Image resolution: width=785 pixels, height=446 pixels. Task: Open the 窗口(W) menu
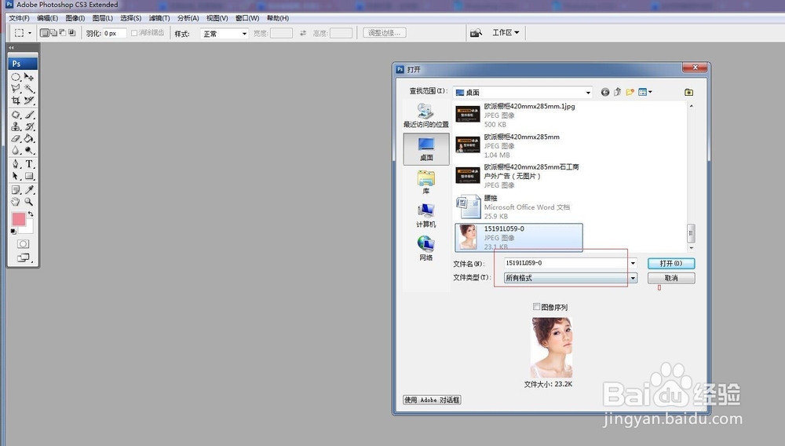[x=247, y=18]
